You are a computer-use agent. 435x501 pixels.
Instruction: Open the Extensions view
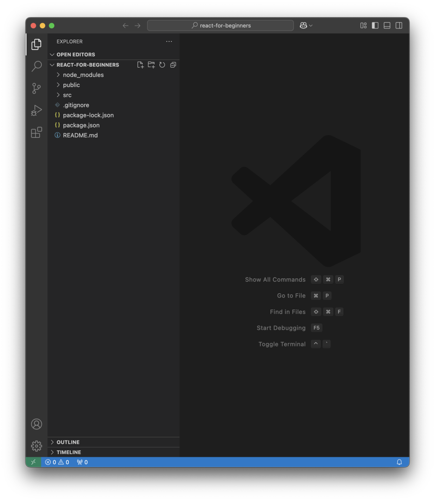[36, 132]
